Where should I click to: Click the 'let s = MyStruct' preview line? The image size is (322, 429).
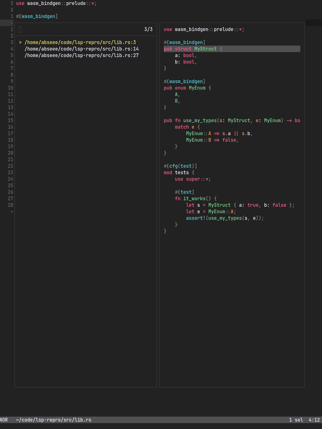click(240, 205)
